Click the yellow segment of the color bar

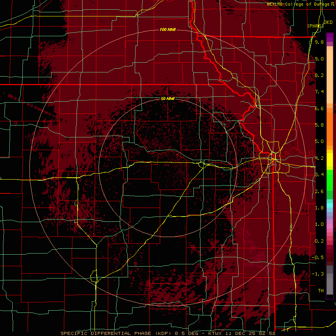[x=330, y=160]
